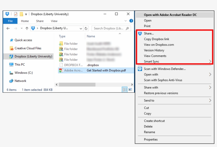
Task: Expand the Smart Sync submenu
Action: click(x=175, y=61)
